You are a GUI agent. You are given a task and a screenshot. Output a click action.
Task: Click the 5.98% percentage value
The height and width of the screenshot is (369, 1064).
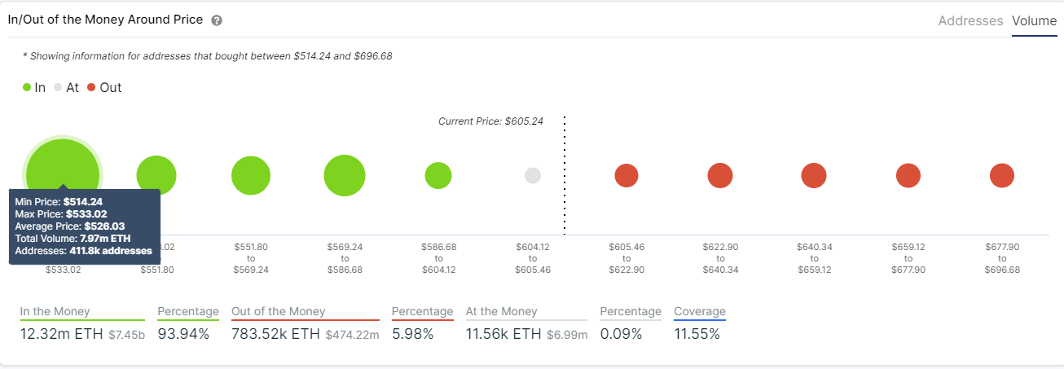(413, 334)
